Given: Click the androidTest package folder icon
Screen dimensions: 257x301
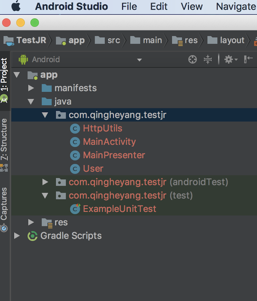Looking at the screenshot, I should pyautogui.click(x=61, y=182).
